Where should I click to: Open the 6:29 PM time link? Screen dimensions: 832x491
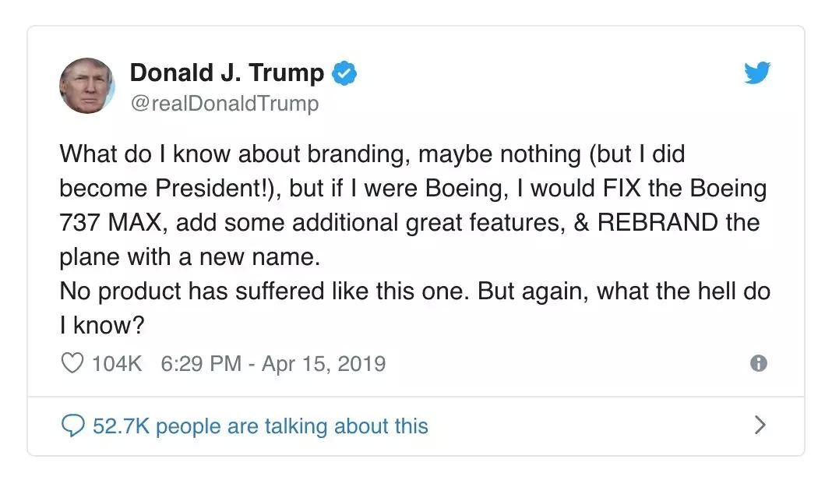coord(200,363)
